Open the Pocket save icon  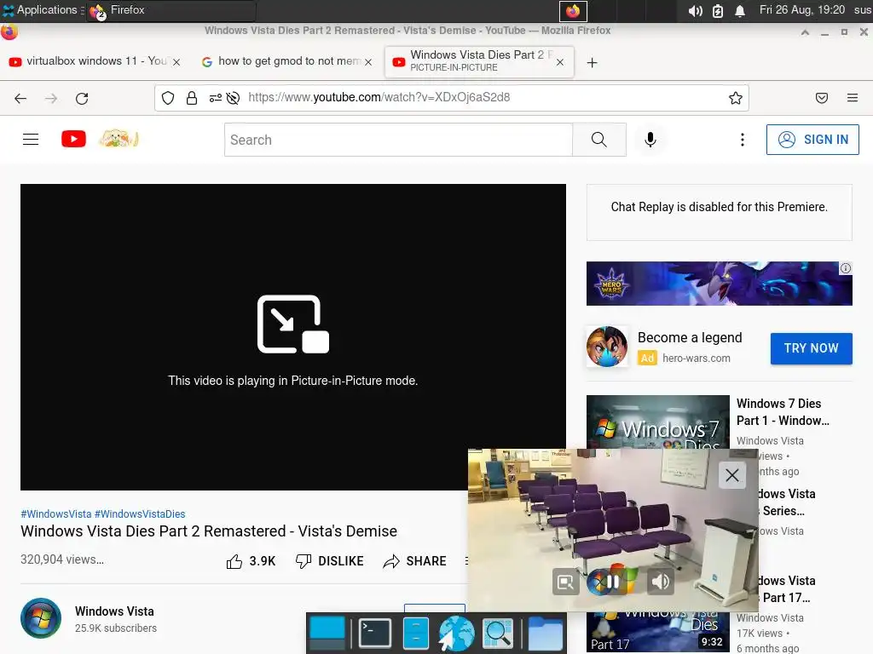point(821,99)
